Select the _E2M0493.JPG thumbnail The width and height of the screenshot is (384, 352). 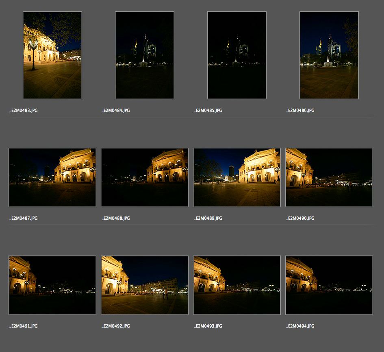tap(237, 285)
